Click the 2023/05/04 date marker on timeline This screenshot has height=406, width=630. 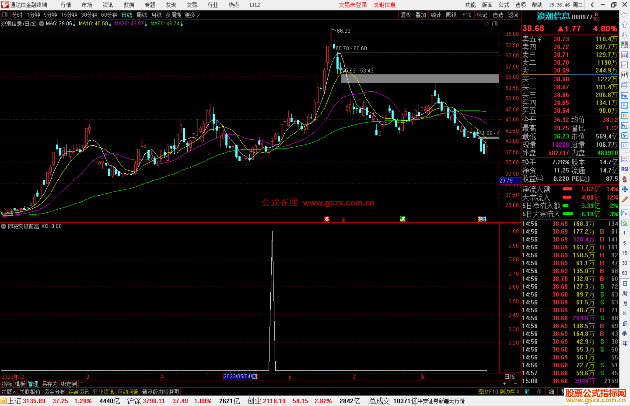[x=240, y=377]
